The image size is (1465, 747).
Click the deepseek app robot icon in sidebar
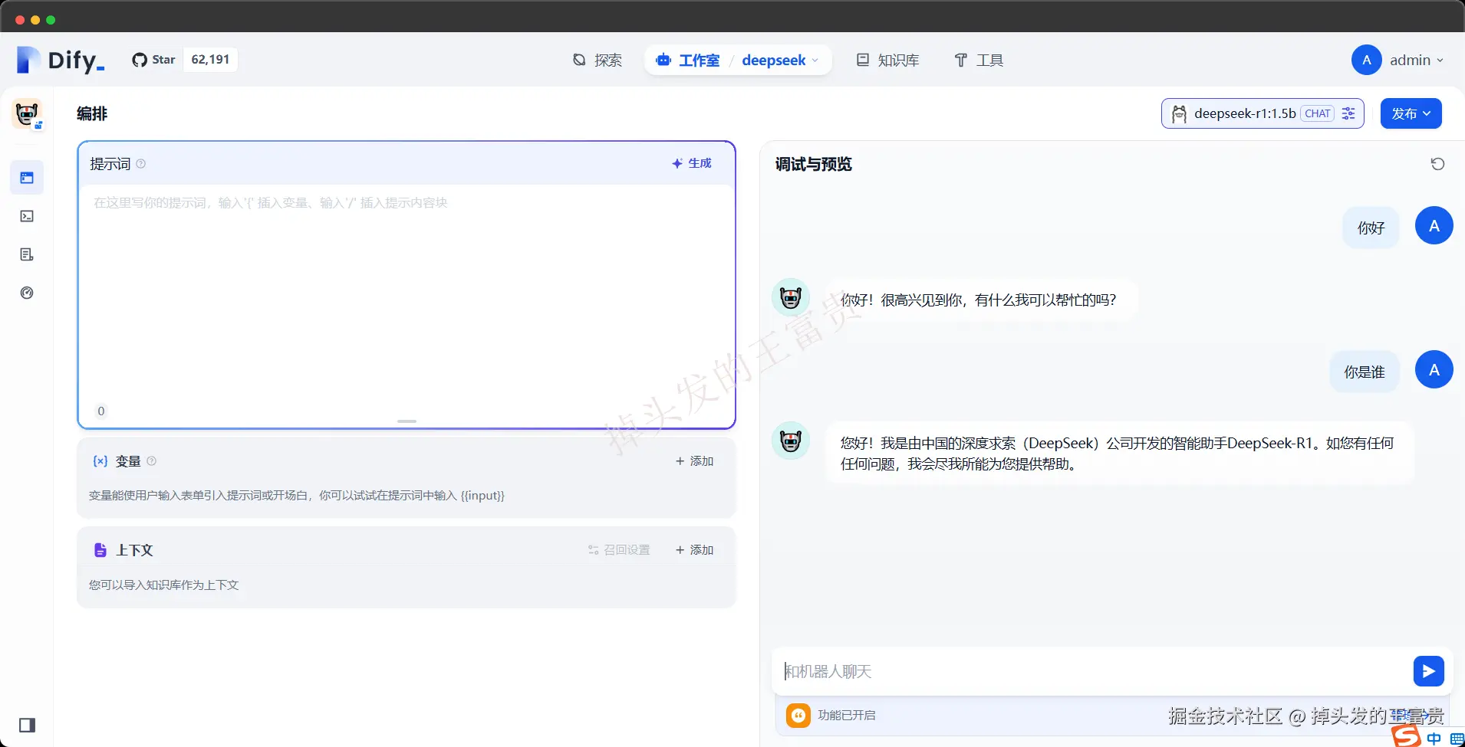click(x=27, y=113)
